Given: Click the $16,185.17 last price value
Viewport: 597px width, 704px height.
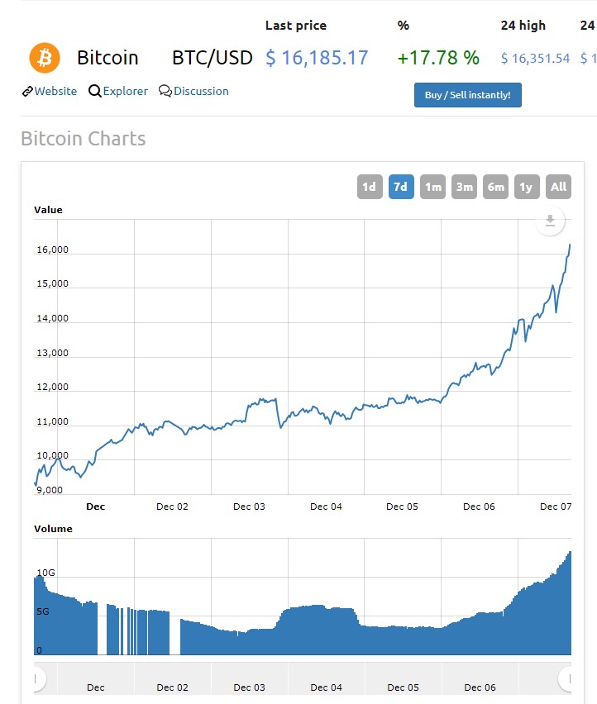Looking at the screenshot, I should pos(317,58).
